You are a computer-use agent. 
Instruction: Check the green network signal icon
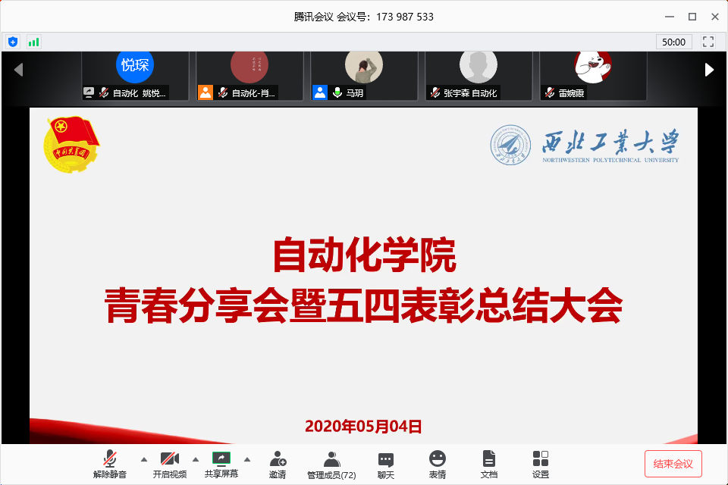[x=33, y=42]
